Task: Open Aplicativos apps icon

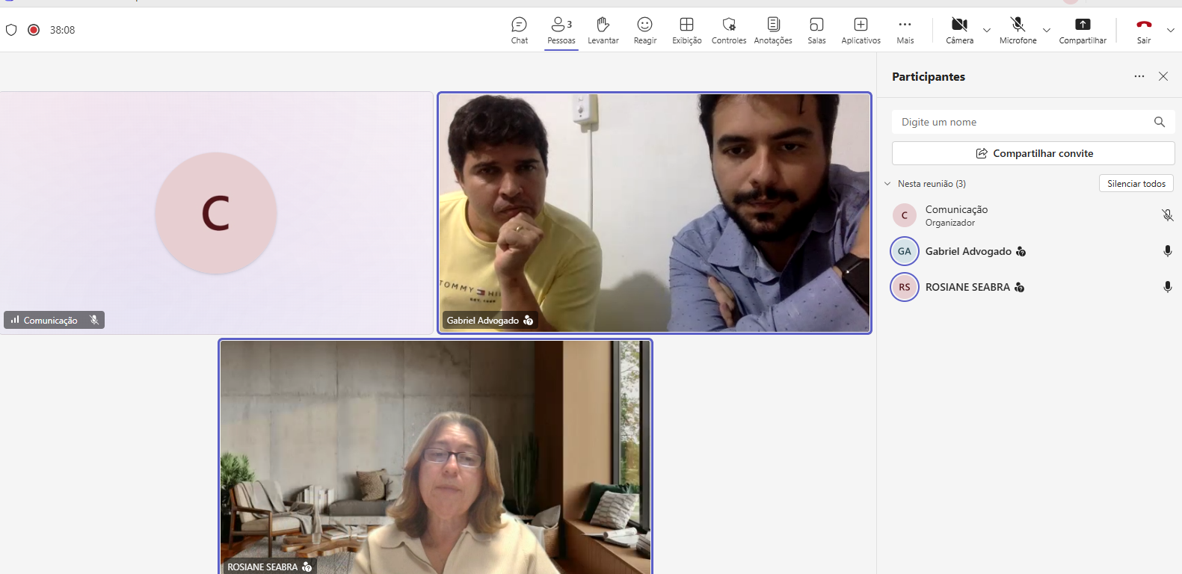Action: pyautogui.click(x=861, y=30)
